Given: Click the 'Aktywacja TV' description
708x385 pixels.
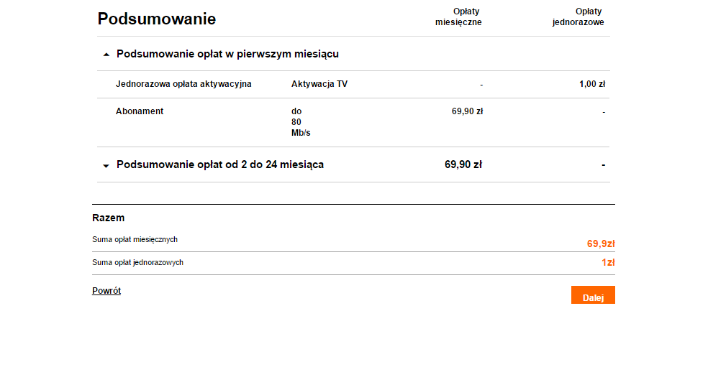Looking at the screenshot, I should point(319,84).
